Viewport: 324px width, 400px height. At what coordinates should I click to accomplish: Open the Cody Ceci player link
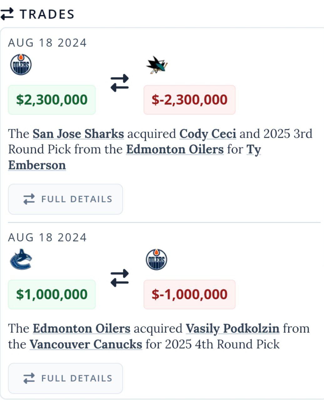coord(208,134)
